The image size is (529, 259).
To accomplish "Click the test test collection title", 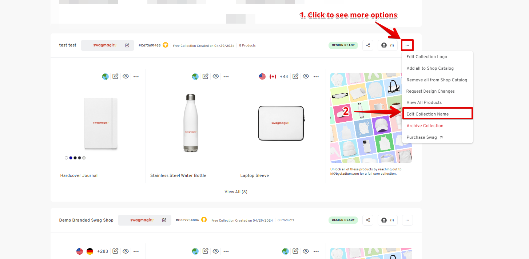I will pyautogui.click(x=68, y=45).
